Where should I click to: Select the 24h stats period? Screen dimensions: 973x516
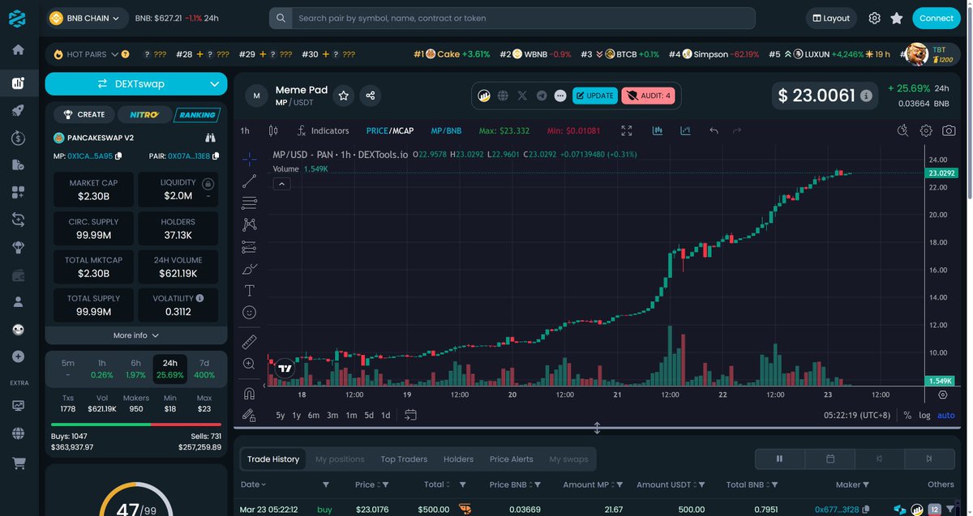click(170, 369)
